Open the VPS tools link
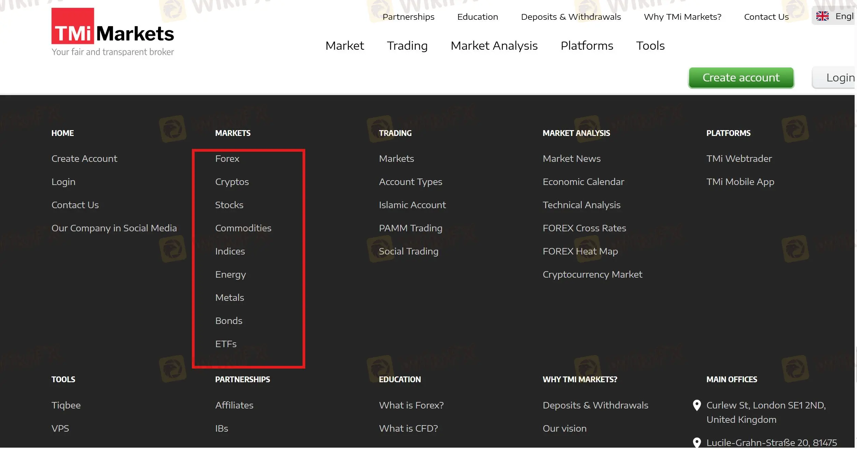The image size is (857, 449). (60, 428)
